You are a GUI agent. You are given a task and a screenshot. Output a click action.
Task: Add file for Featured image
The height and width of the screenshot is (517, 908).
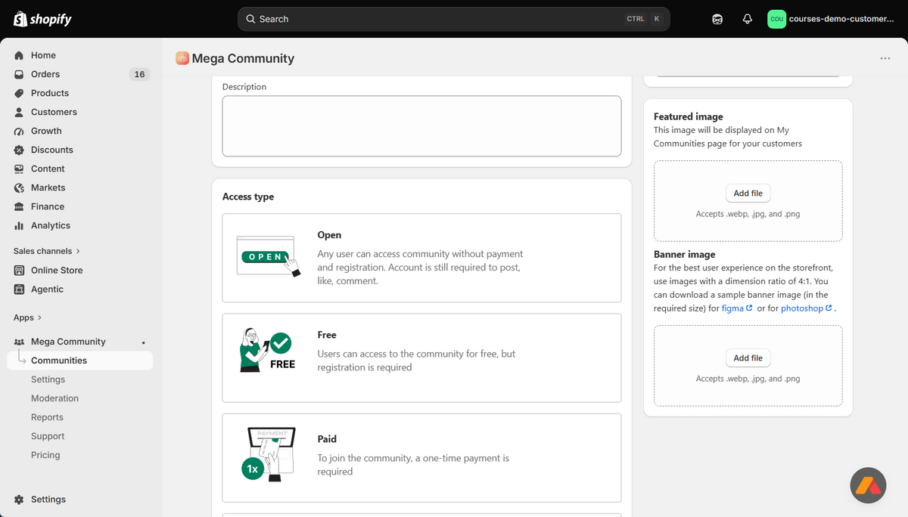pyautogui.click(x=748, y=193)
